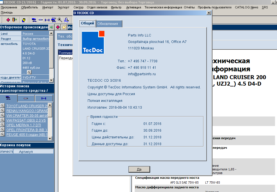Click up arrow of selection panel scrollbar
277x192 pixels.
point(51,33)
